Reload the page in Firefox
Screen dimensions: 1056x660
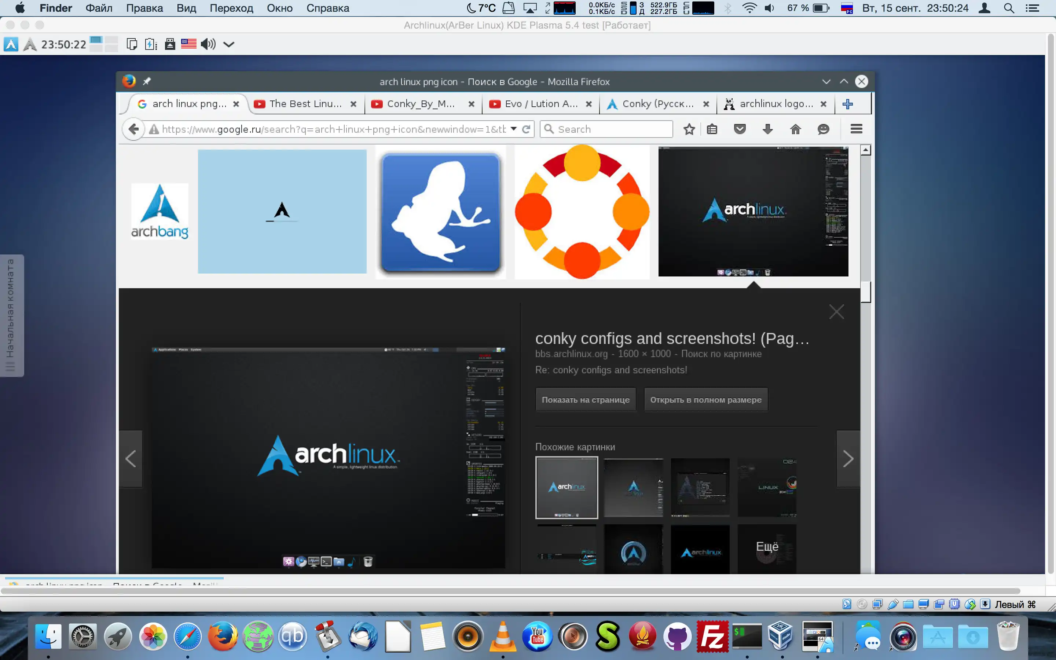(x=526, y=129)
